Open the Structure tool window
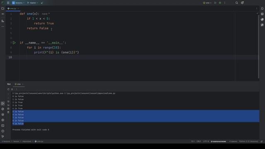Image resolution: width=265 pixels, height=149 pixels. (3, 21)
